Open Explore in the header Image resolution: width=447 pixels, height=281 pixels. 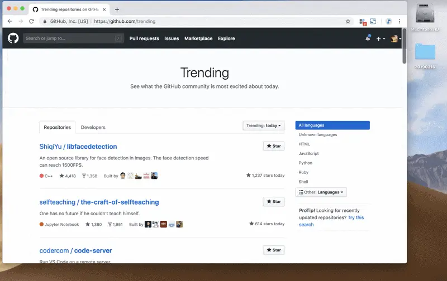226,38
